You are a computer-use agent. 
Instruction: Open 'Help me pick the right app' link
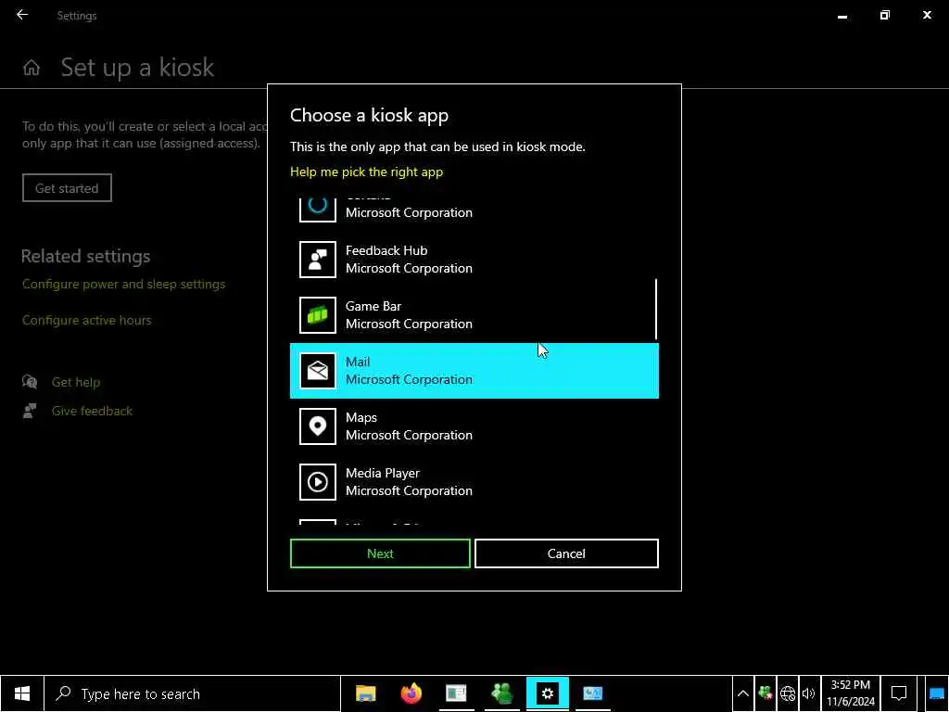click(366, 172)
